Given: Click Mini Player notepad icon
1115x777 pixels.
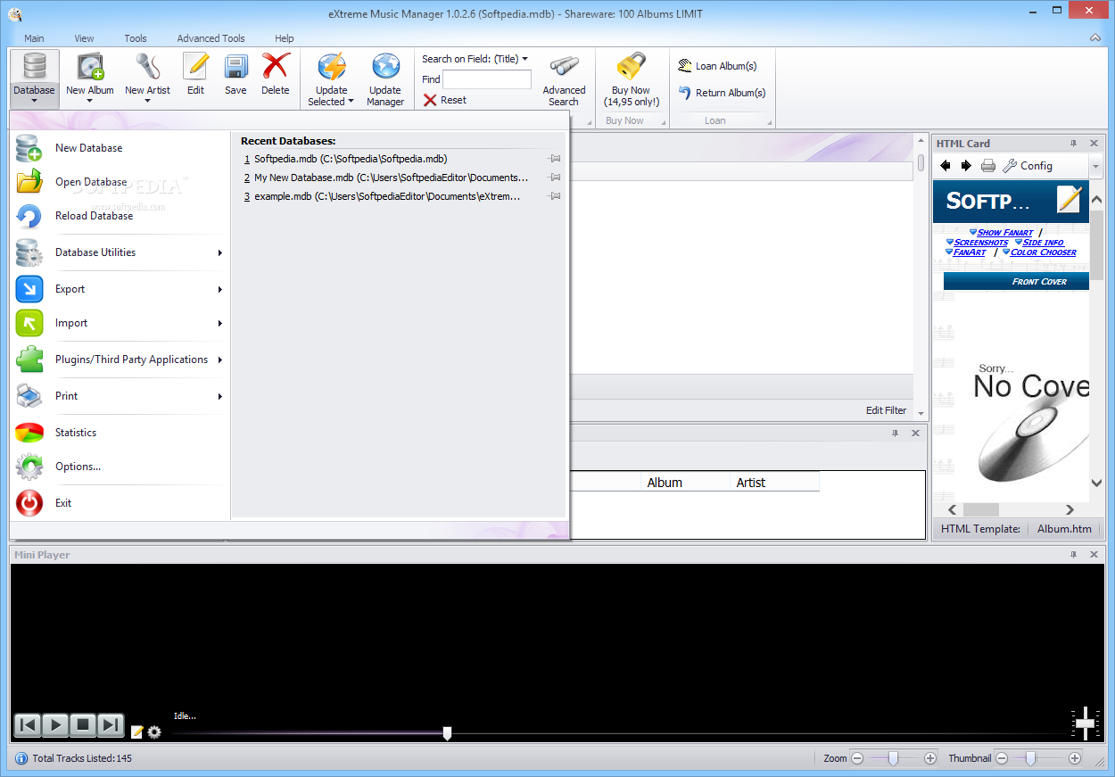Looking at the screenshot, I should 137,732.
